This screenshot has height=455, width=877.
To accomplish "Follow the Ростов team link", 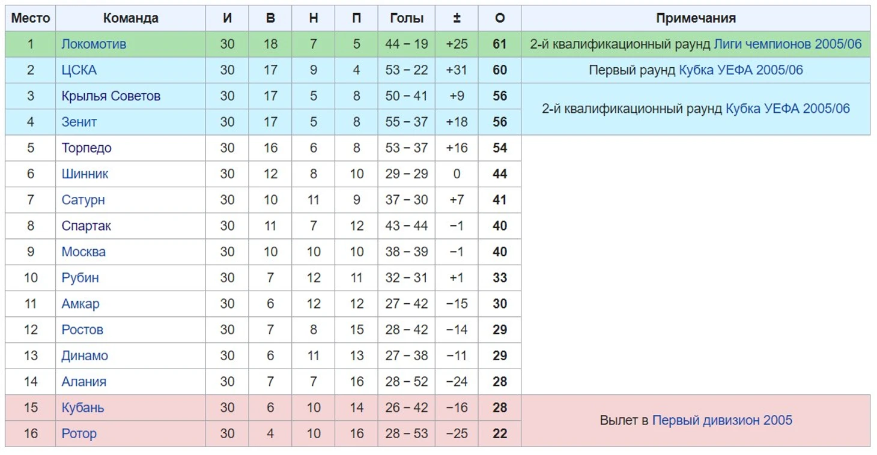I will tap(82, 330).
